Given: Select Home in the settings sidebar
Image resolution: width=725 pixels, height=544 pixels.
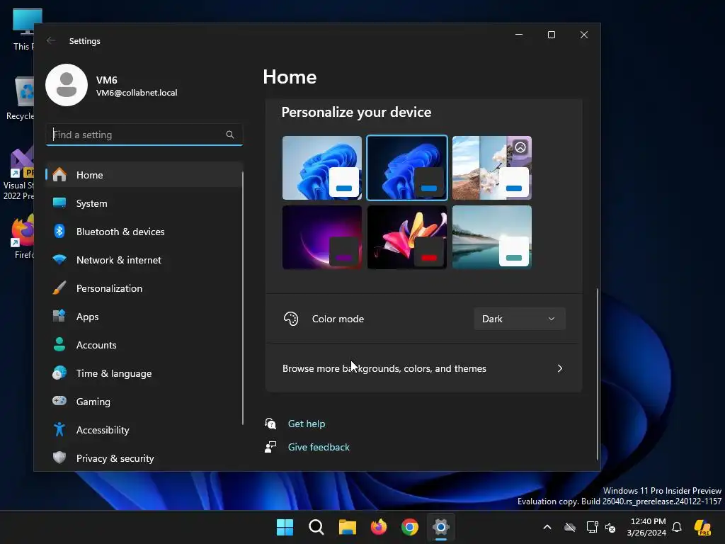Looking at the screenshot, I should pos(144,175).
